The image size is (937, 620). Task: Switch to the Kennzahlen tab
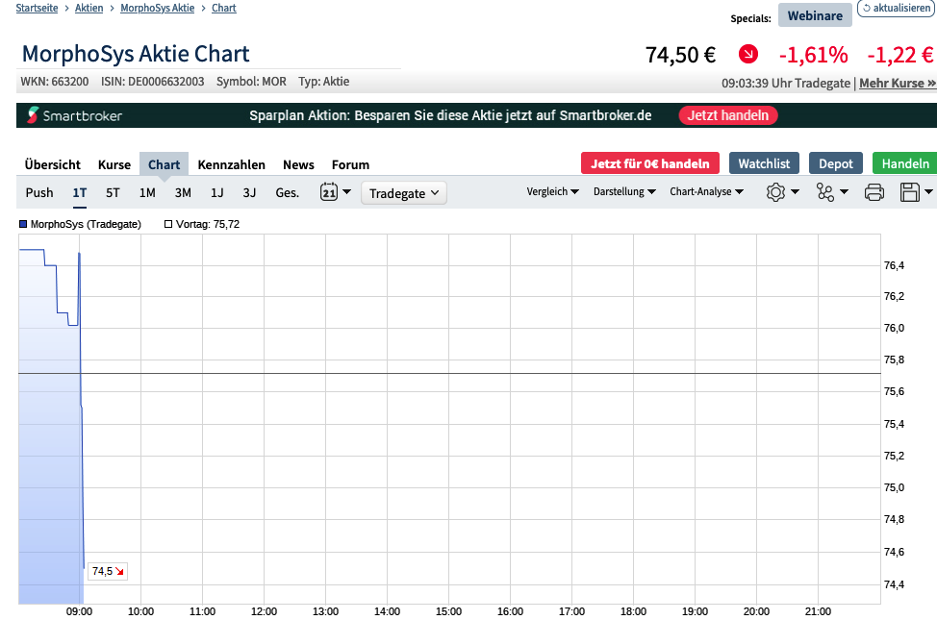coord(231,164)
